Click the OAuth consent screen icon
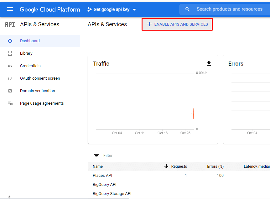This screenshot has width=270, height=199. coord(10,78)
